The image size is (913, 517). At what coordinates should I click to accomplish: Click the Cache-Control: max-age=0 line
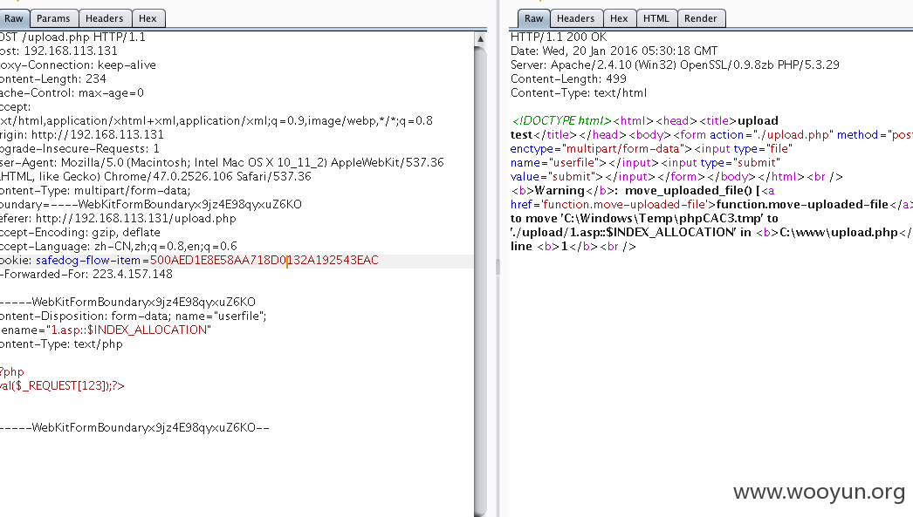point(72,92)
